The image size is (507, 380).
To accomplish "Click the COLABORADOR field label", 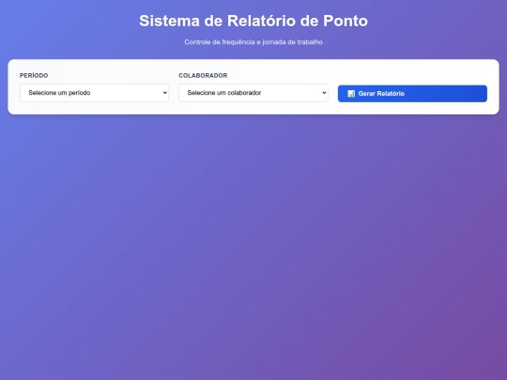I will 203,75.
